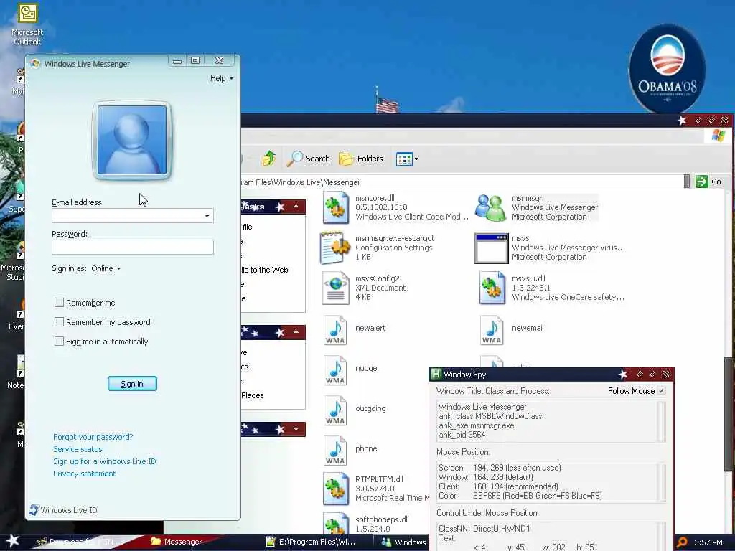Open the Privacy statement link
Image resolution: width=735 pixels, height=551 pixels.
85,474
